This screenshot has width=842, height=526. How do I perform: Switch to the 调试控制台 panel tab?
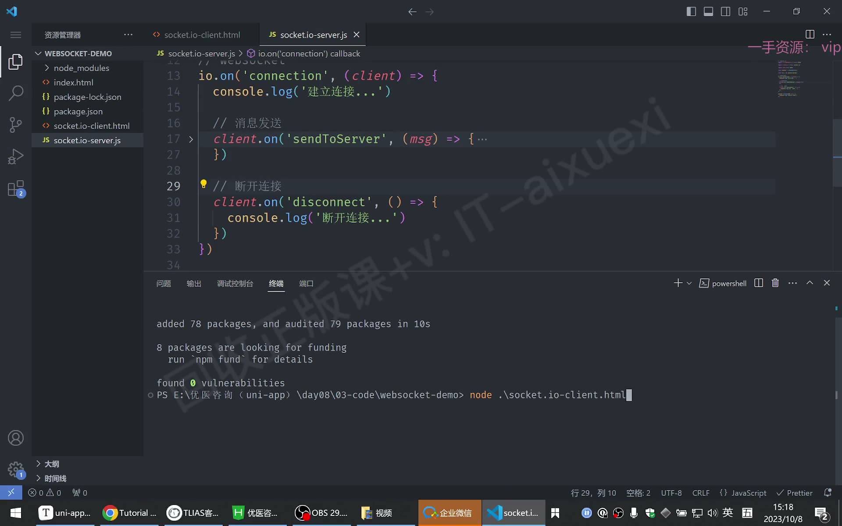(x=235, y=284)
